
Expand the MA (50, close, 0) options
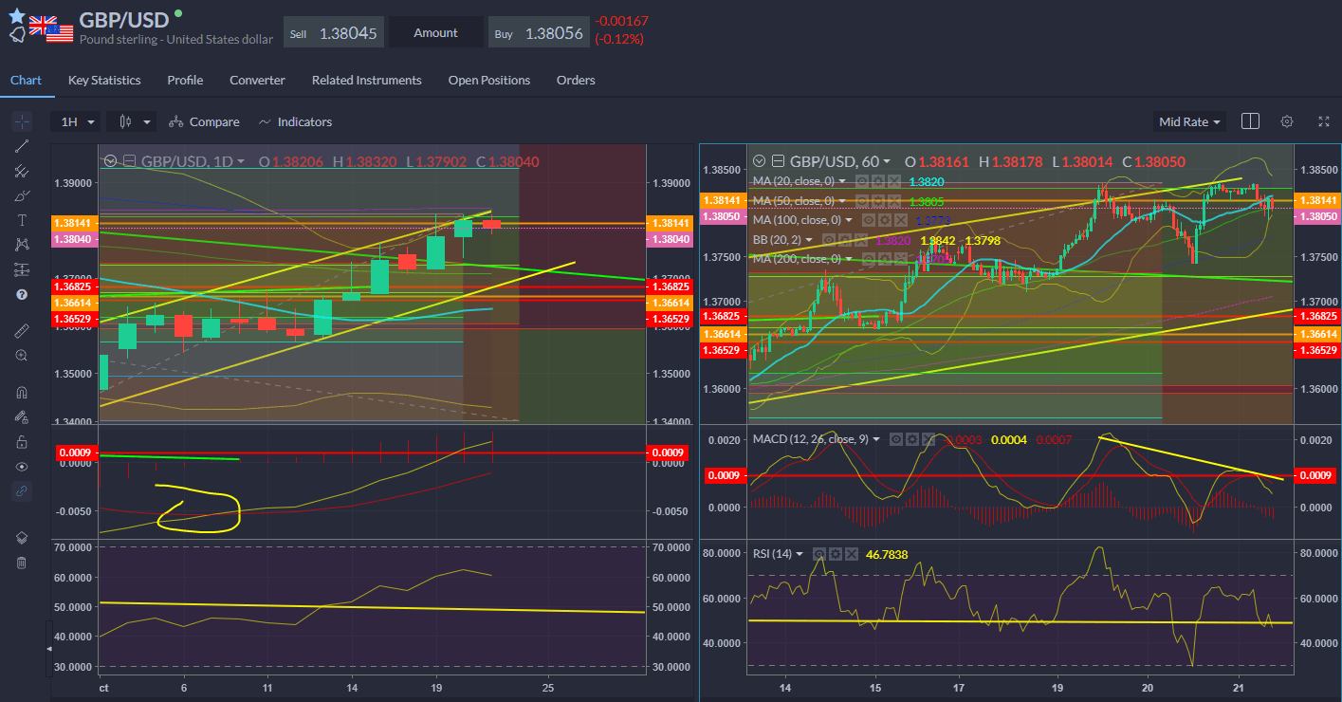(x=841, y=200)
